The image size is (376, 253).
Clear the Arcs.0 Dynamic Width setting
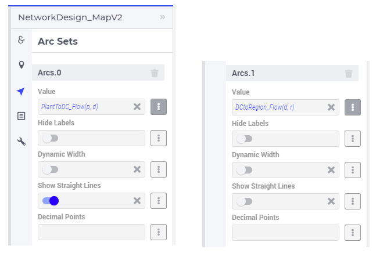[x=137, y=169]
